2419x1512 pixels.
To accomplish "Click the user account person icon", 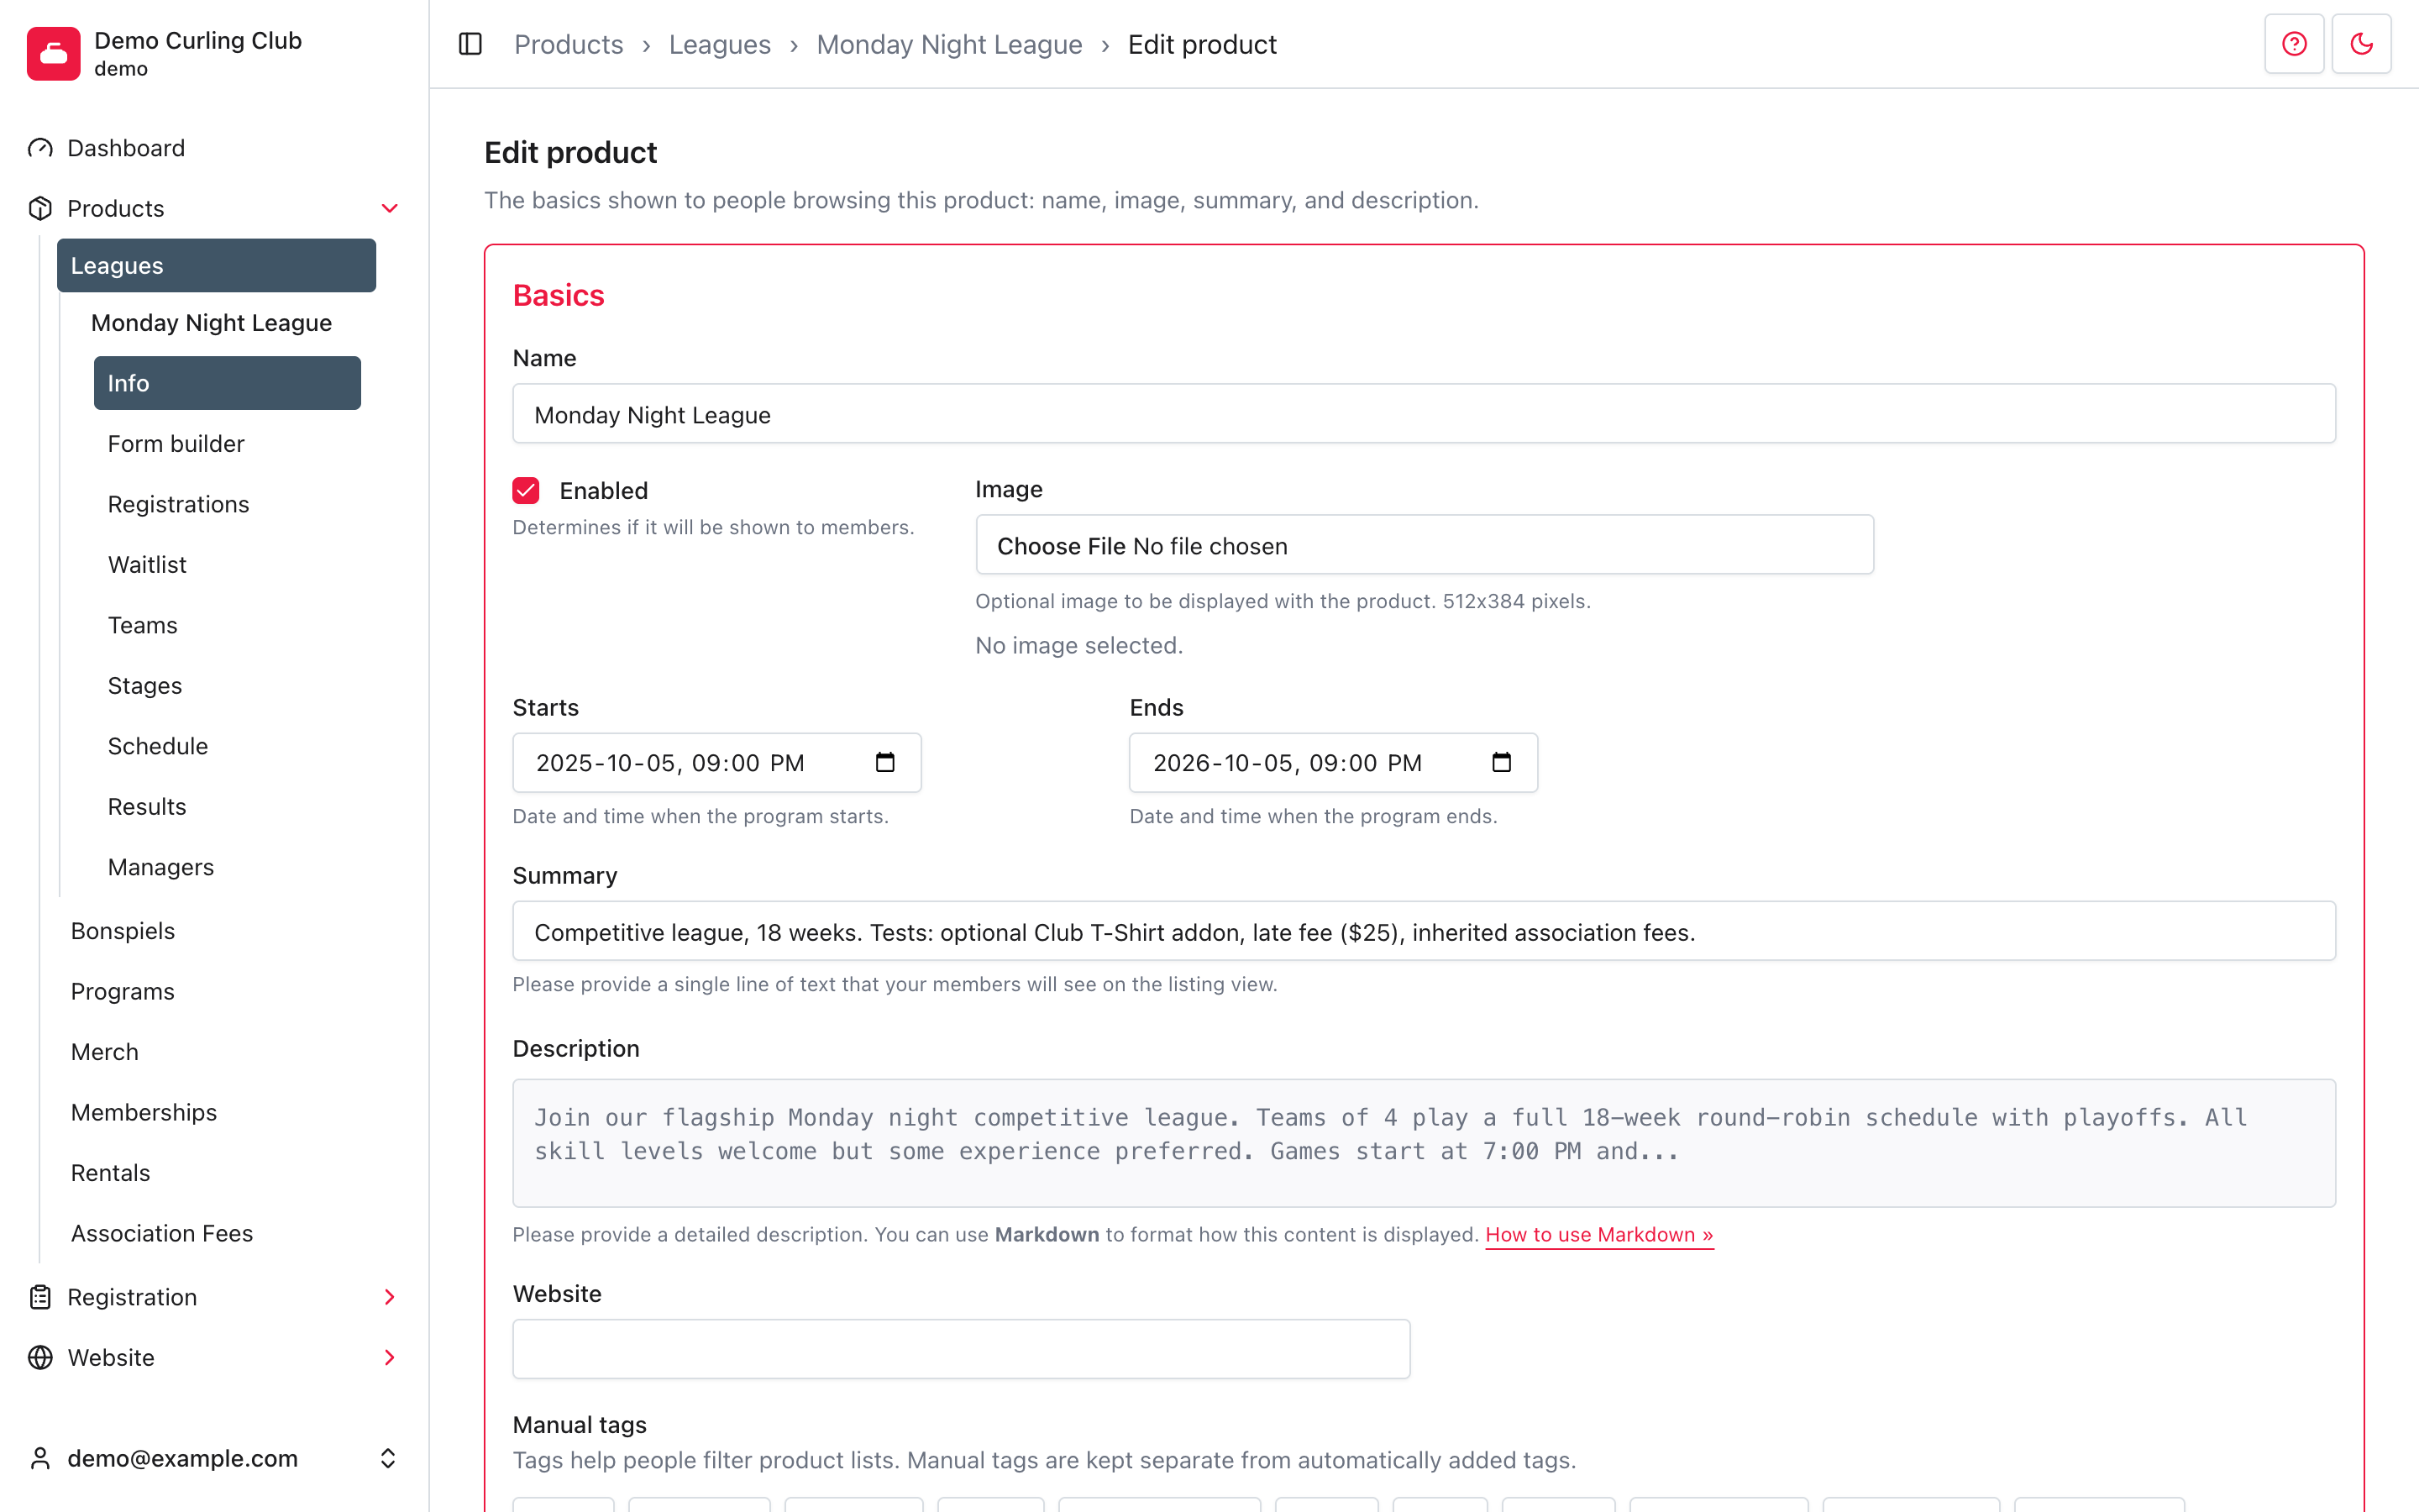I will pyautogui.click(x=40, y=1458).
